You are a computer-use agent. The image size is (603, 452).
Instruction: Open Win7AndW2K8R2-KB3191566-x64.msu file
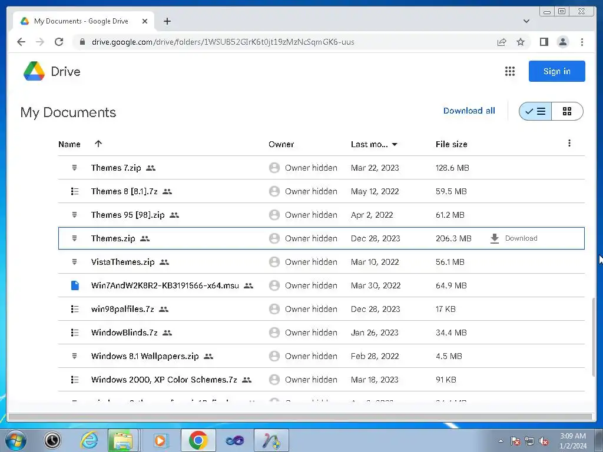pos(165,285)
